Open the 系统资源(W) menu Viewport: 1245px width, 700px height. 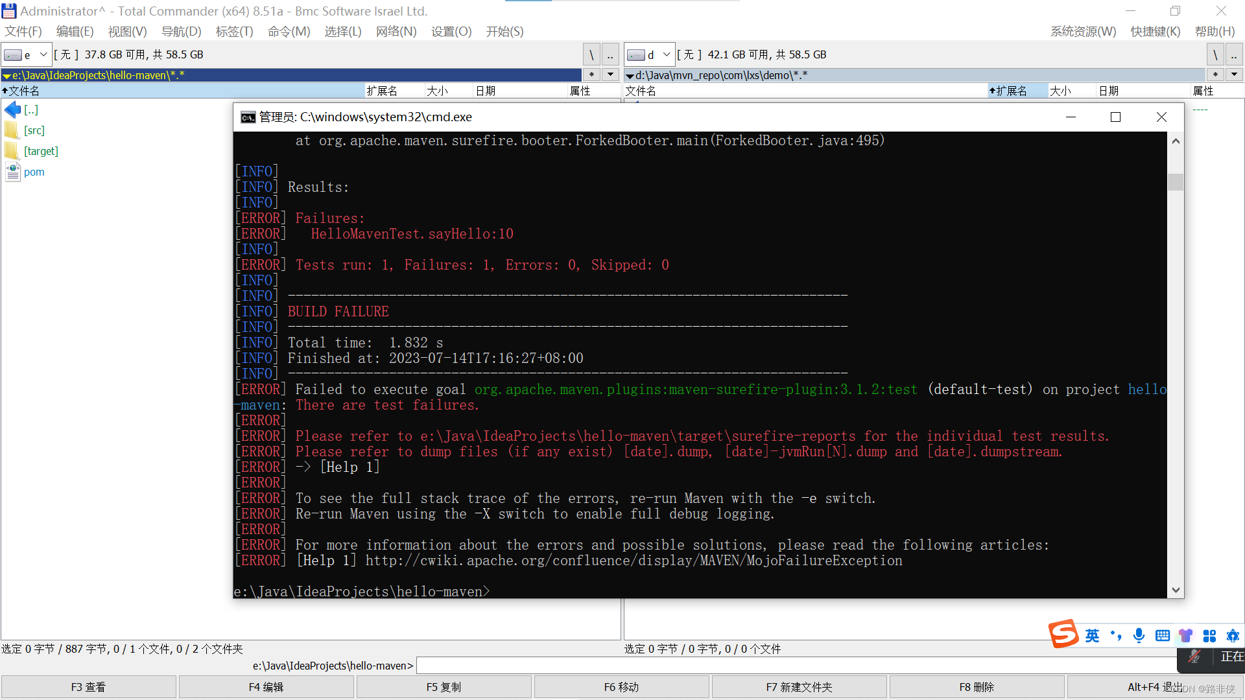1083,32
